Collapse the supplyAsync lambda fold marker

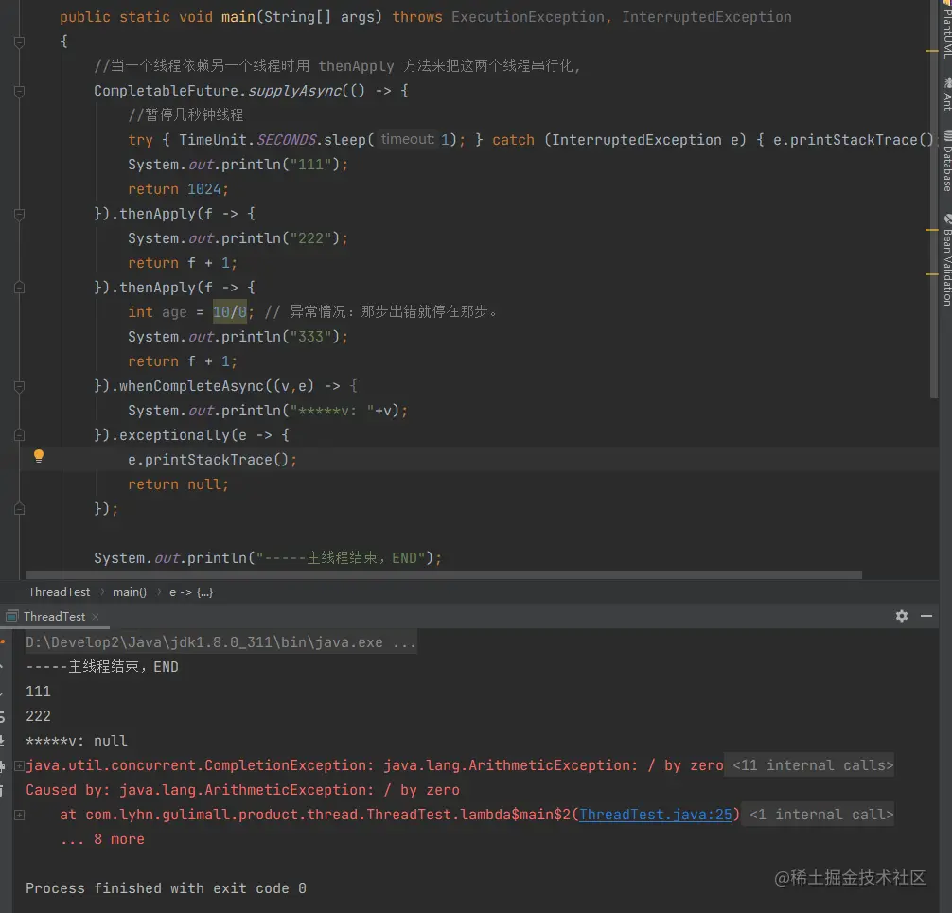point(20,91)
